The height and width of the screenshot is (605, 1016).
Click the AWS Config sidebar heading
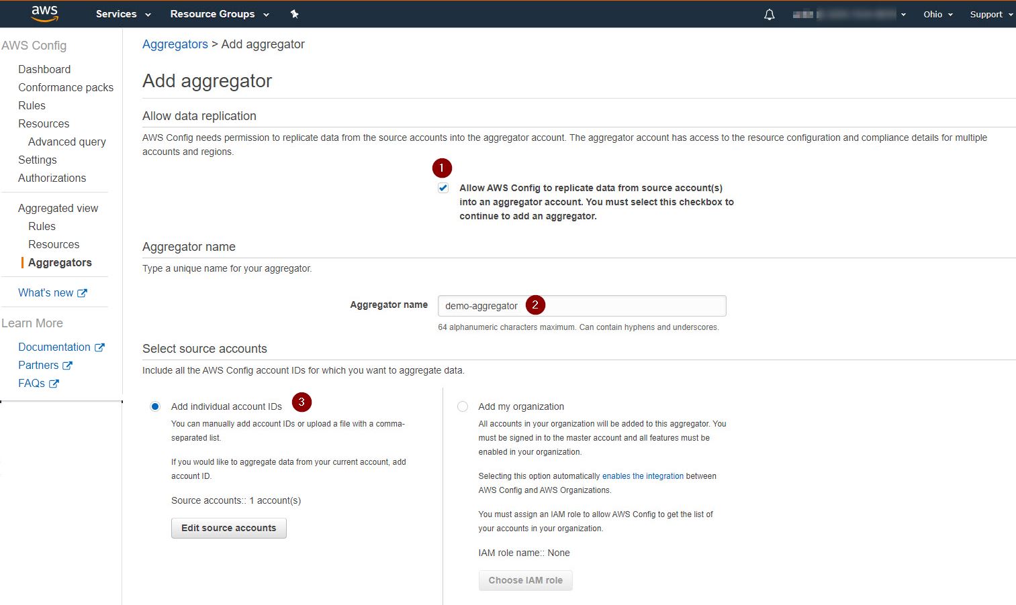[x=34, y=46]
